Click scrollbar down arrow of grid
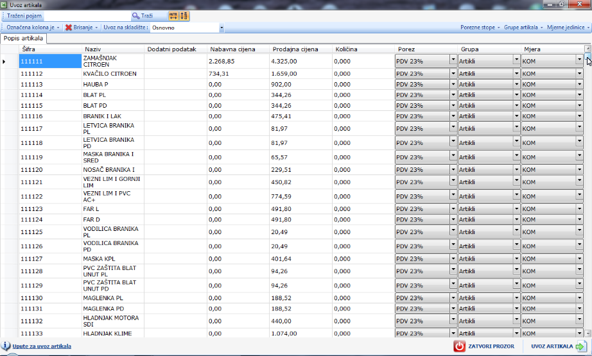 click(588, 334)
